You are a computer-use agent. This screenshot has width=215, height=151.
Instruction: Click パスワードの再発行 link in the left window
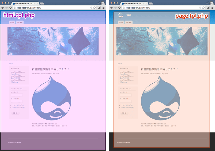(19, 108)
